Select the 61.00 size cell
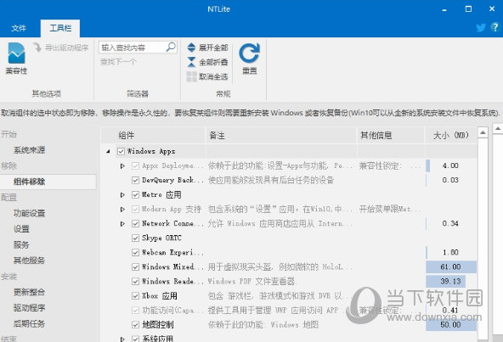This screenshot has height=342, width=503. coord(450,266)
